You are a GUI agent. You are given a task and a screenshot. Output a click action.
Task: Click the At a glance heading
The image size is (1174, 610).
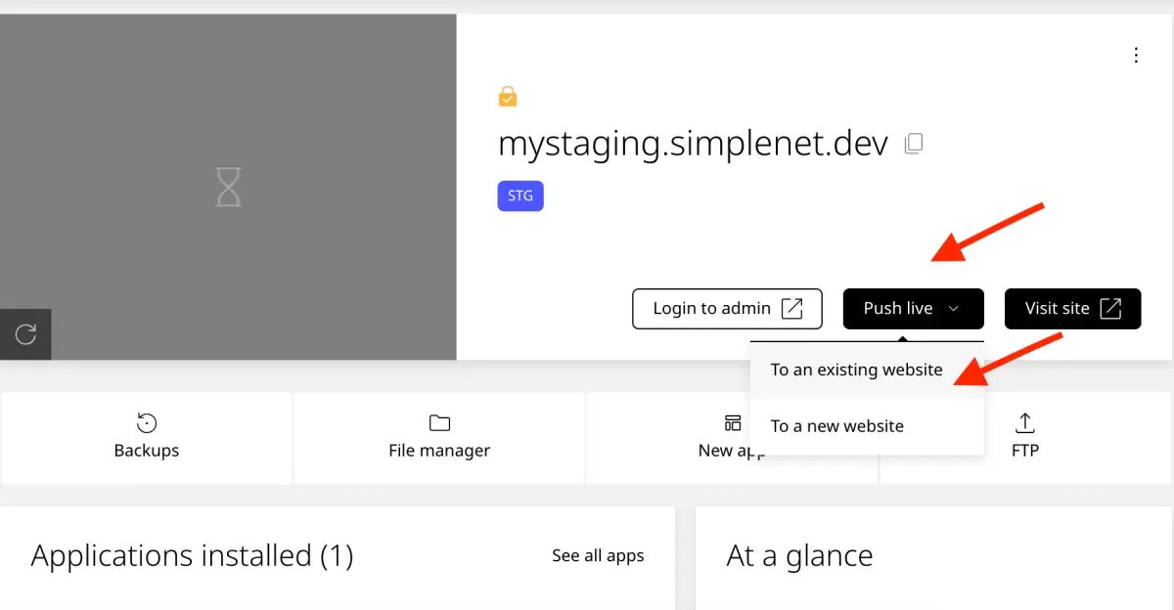pyautogui.click(x=799, y=555)
